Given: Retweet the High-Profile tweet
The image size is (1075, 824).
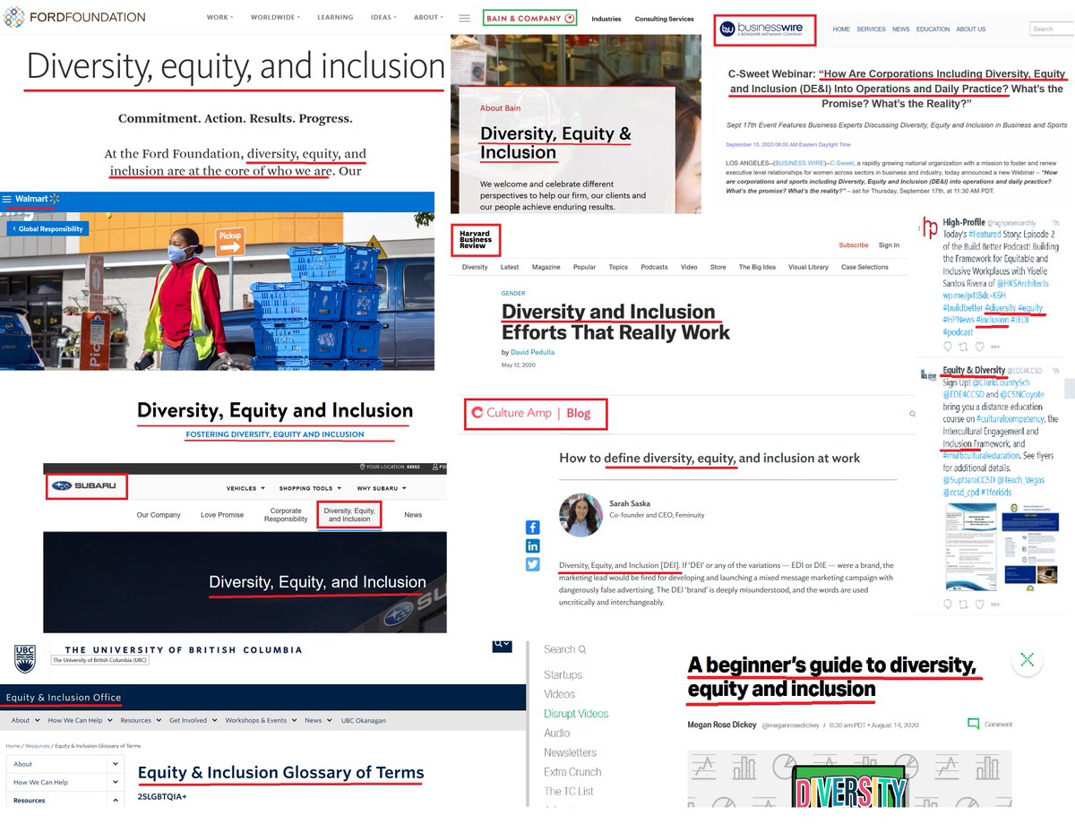Looking at the screenshot, I should [964, 347].
